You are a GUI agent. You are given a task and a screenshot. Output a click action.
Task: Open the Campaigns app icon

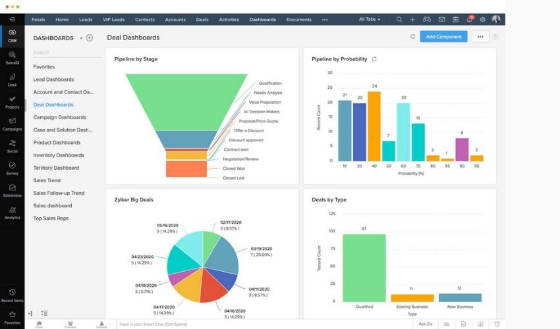point(12,124)
